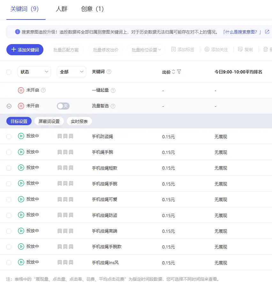
Task: Sort by 出价 using the column sort arrows
Action: pyautogui.click(x=173, y=72)
